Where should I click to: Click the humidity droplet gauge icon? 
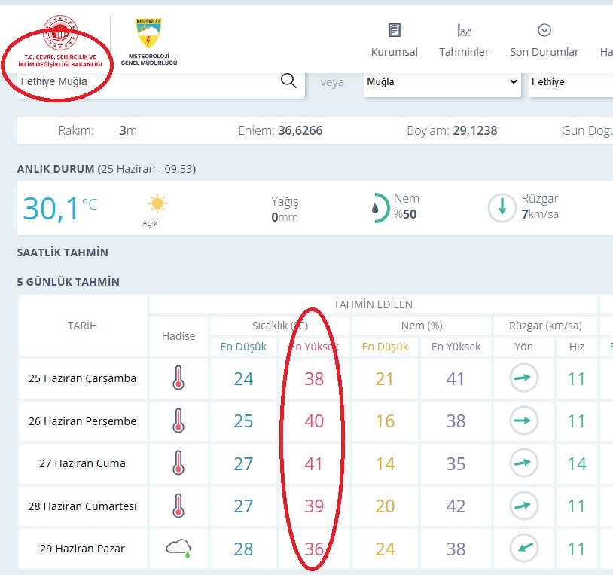pyautogui.click(x=380, y=208)
